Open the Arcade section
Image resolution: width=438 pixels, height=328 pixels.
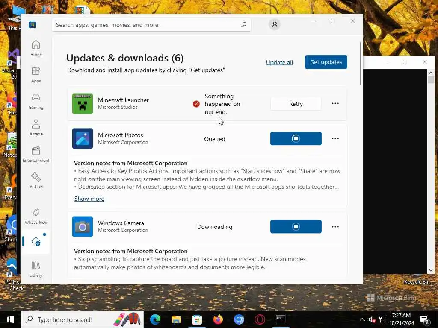pos(36,128)
